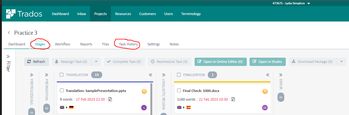The height and width of the screenshot is (115, 349).
Task: Click the Error column count badge
Action: tap(281, 97)
